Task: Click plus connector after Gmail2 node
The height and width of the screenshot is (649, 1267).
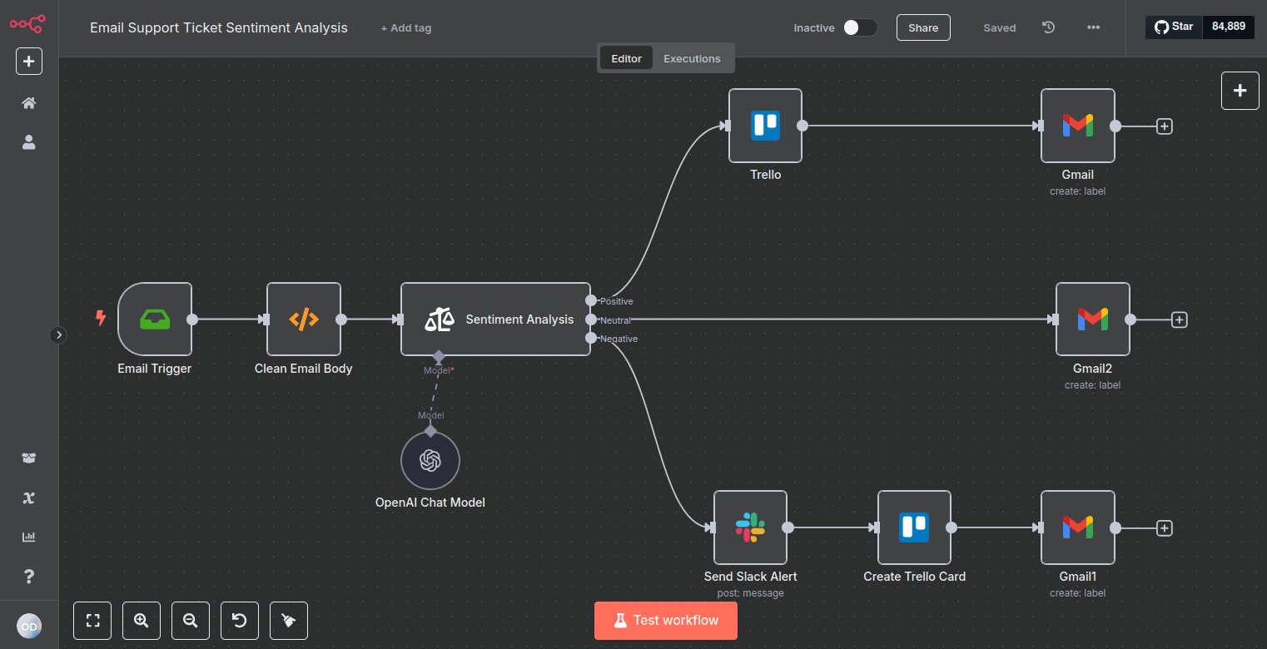Action: click(x=1179, y=320)
